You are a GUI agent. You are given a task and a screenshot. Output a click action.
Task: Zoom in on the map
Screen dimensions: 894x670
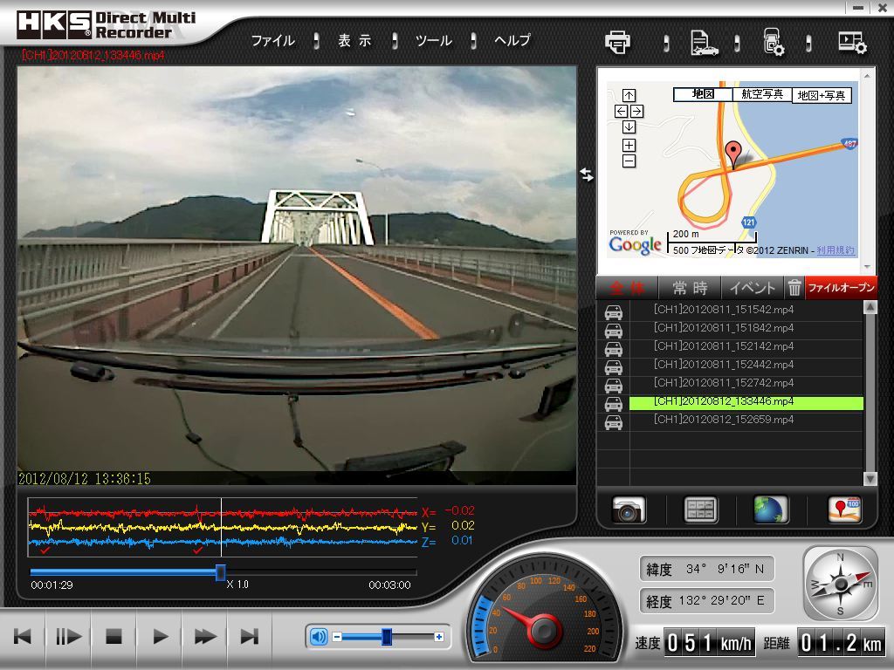click(x=629, y=146)
